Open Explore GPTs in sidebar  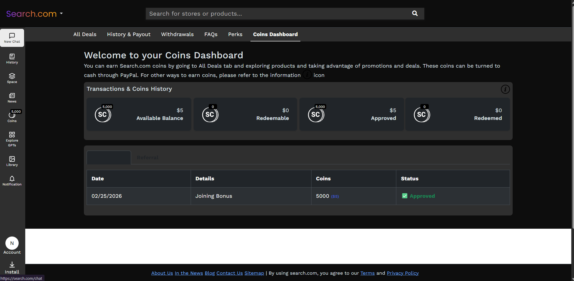(12, 139)
